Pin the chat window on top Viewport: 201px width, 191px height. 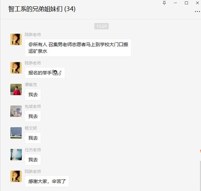164,3
